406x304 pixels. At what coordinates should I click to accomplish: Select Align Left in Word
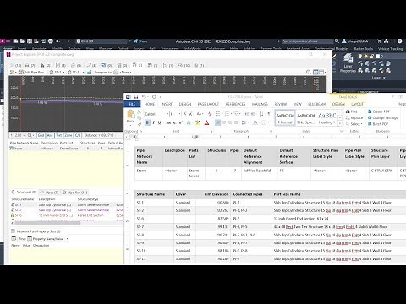click(x=217, y=122)
